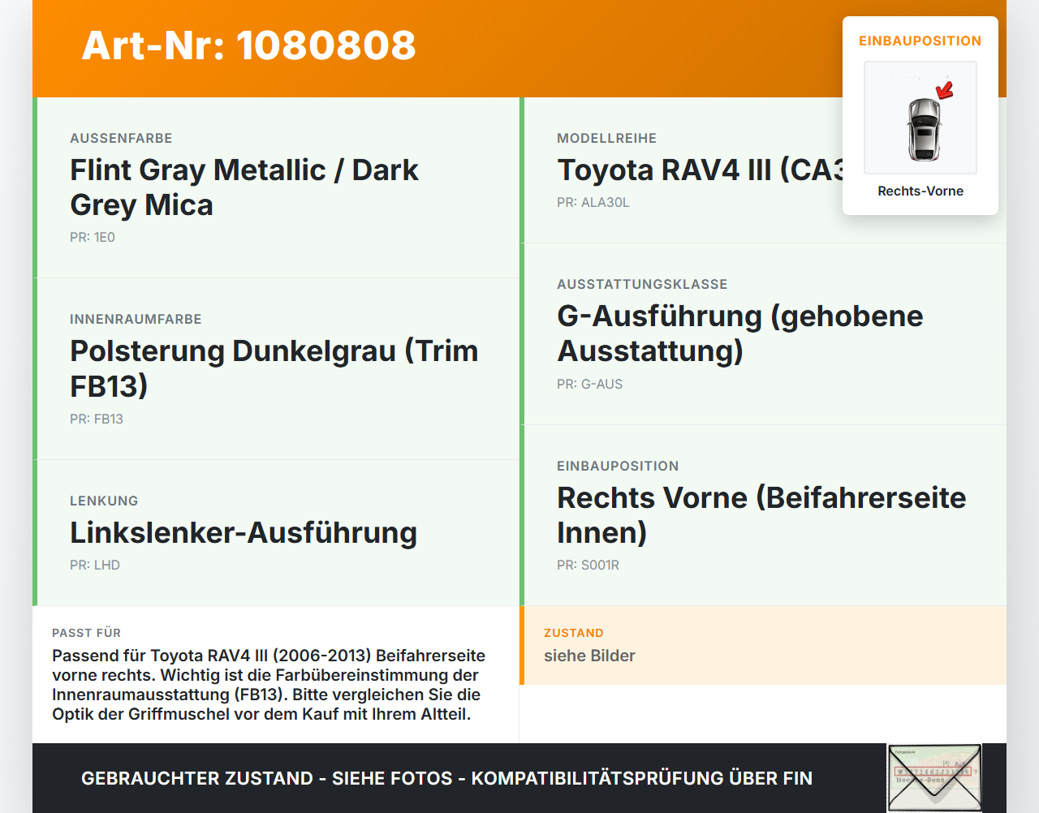This screenshot has height=813, width=1039.
Task: Select the AUSSTATTUNGSKLASSE label
Action: 642,284
